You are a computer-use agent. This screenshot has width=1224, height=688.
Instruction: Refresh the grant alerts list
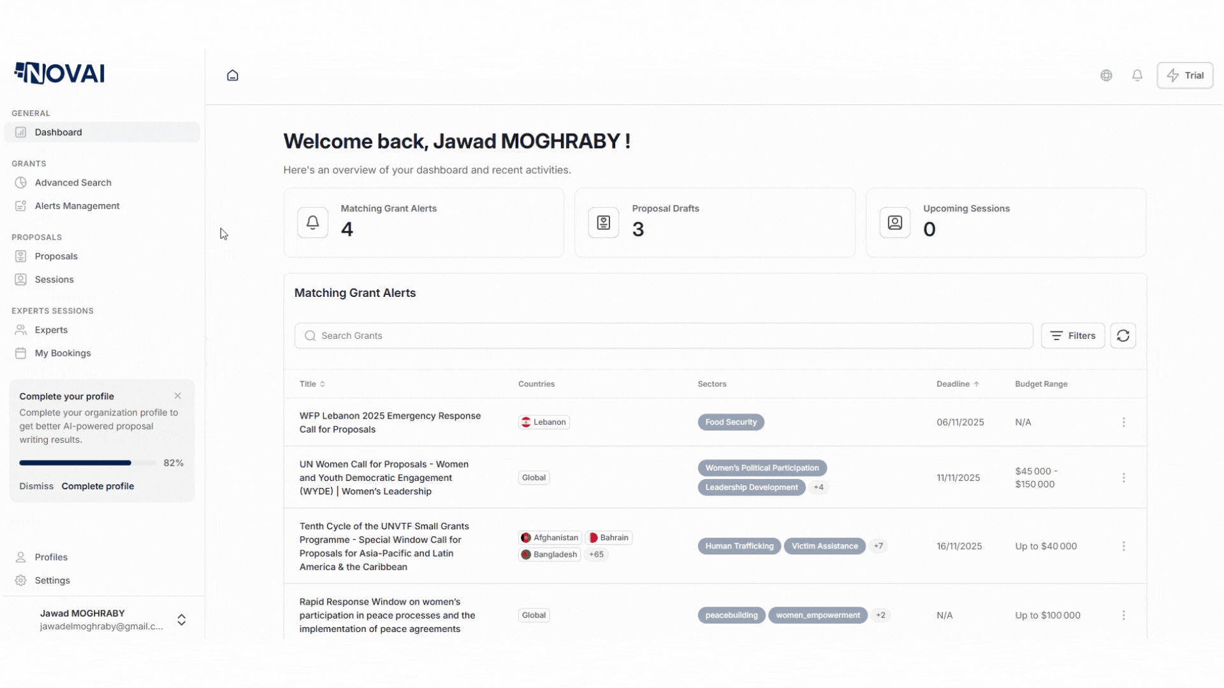pyautogui.click(x=1123, y=336)
